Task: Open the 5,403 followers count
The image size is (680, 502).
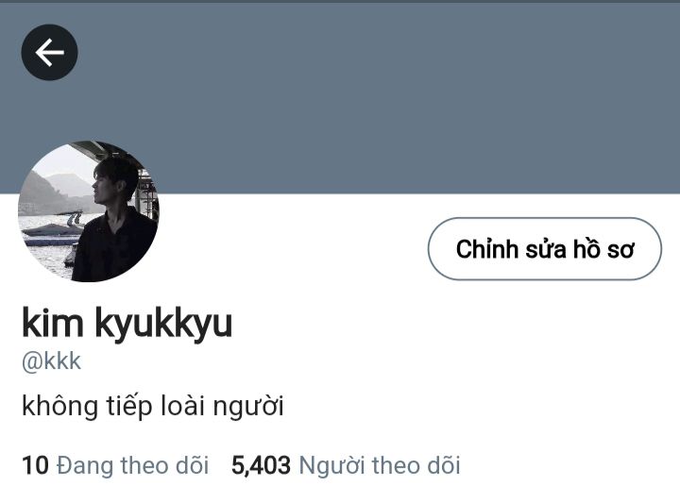Action: 261,465
